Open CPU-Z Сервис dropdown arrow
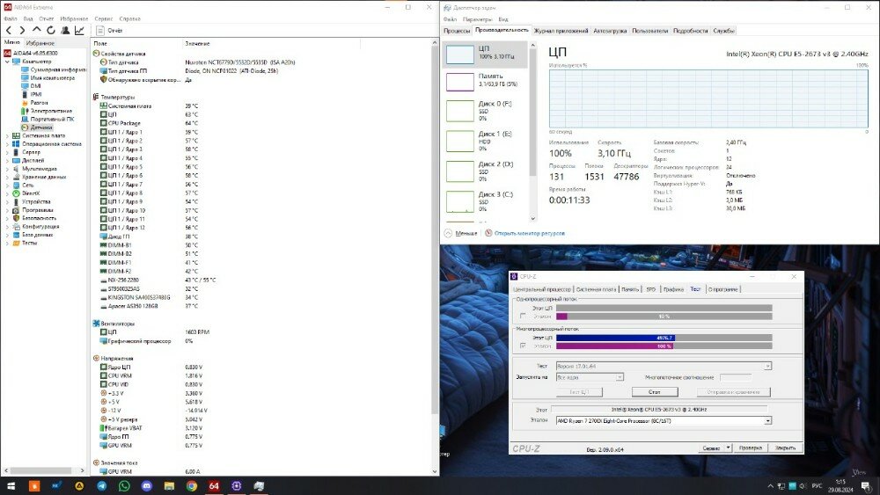This screenshot has width=880, height=495. 728,448
